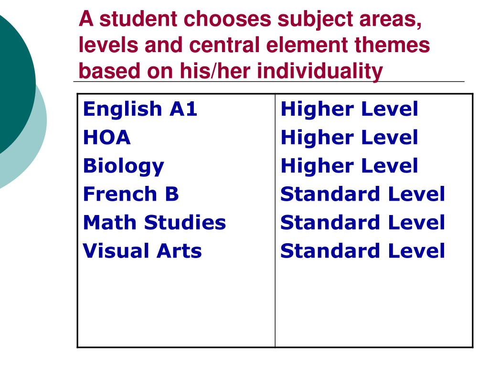This screenshot has height=367, width=489.
Task: Click the Math Studies entry
Action: (154, 223)
